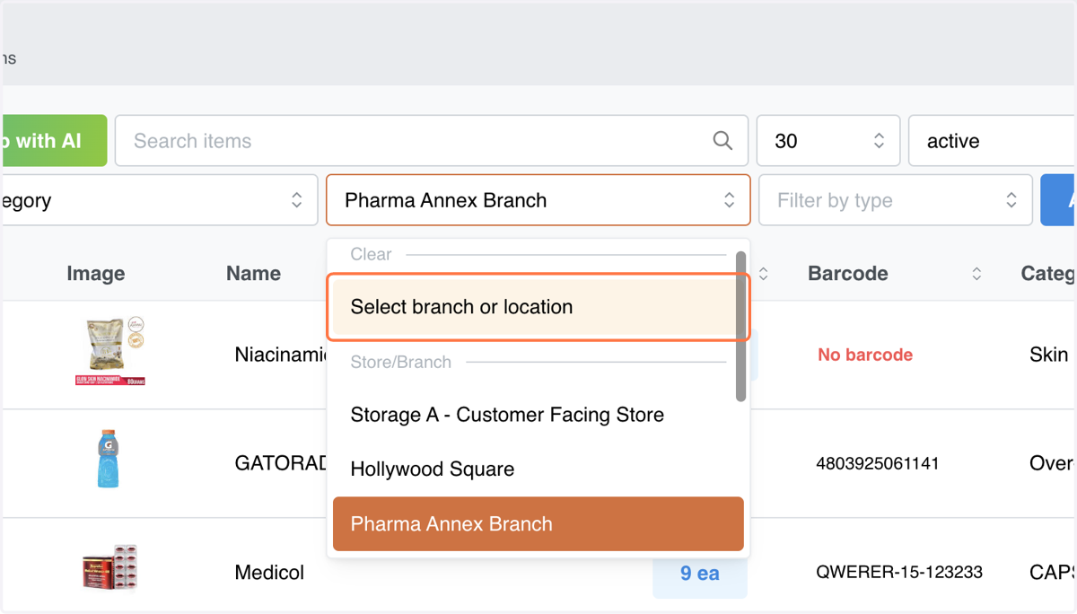Screen dimensions: 1077x614
Task: Open Gatorade bottle thumbnail
Action: 108,459
